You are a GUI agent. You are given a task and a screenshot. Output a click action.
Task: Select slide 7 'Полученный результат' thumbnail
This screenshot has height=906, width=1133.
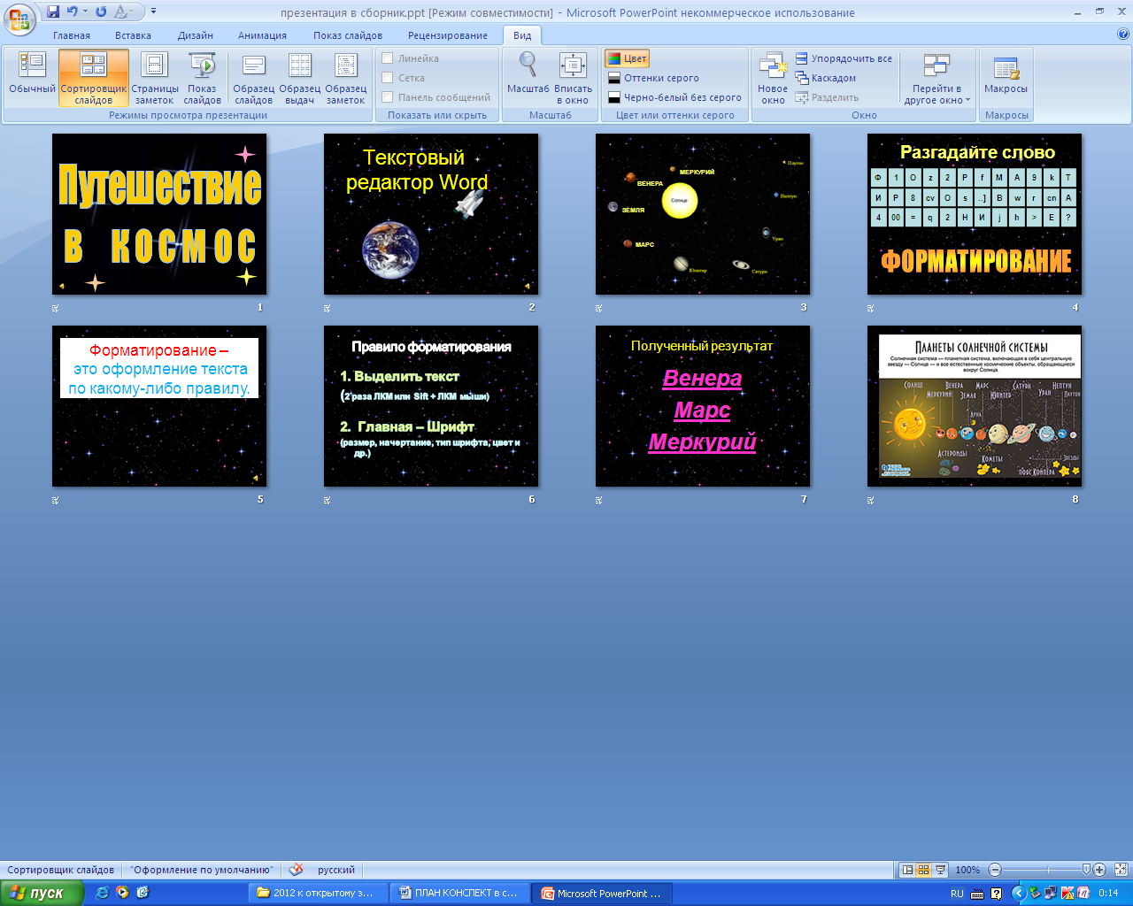click(x=703, y=406)
